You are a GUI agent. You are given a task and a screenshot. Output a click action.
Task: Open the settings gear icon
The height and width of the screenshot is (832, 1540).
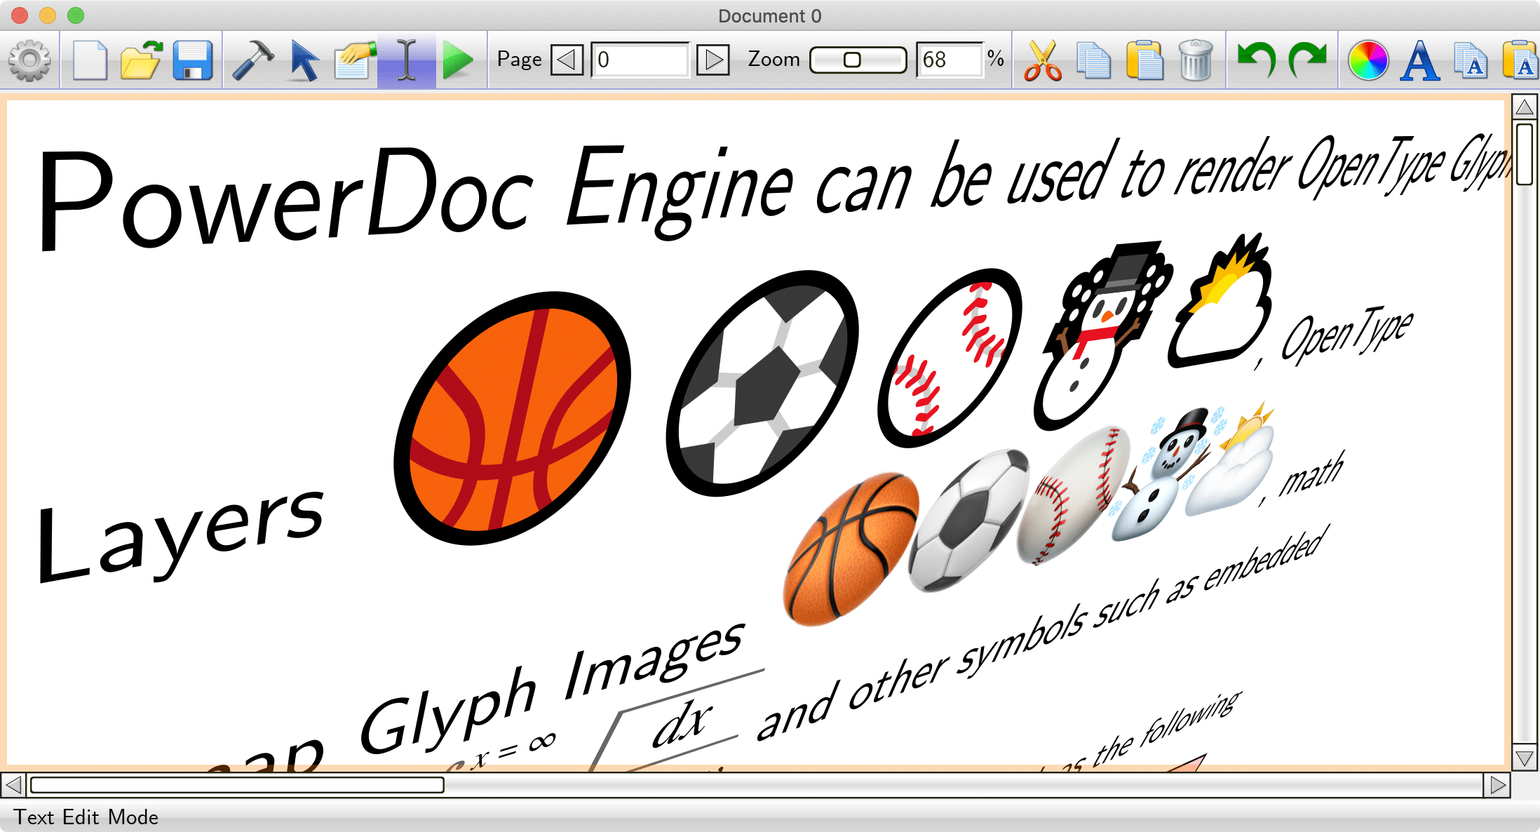[x=29, y=60]
